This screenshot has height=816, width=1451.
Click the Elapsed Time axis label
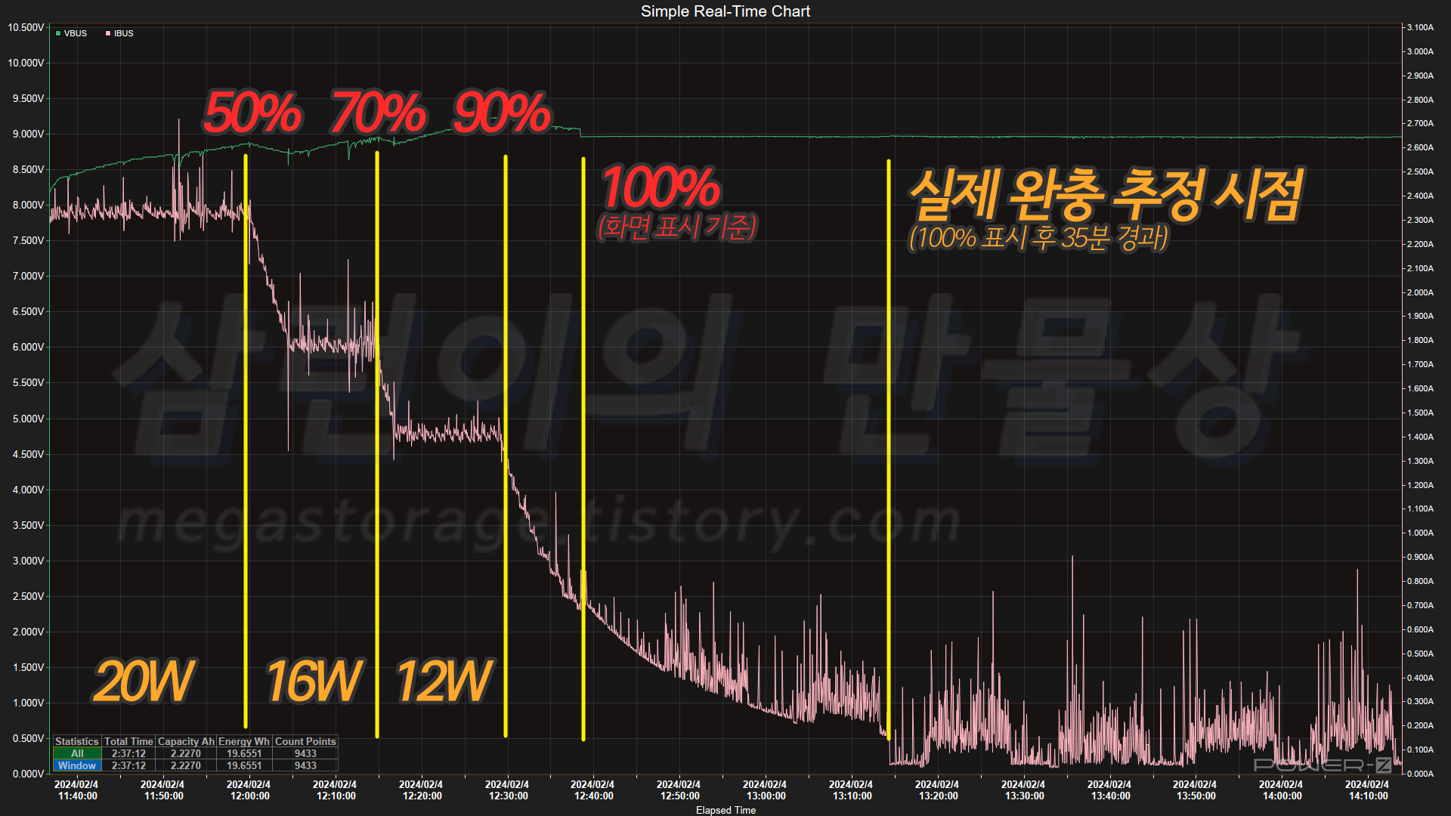point(725,810)
